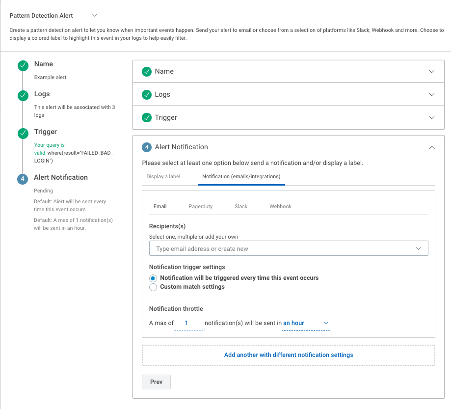Click the green check icon in Logs panel
The height and width of the screenshot is (409, 451).
point(146,95)
